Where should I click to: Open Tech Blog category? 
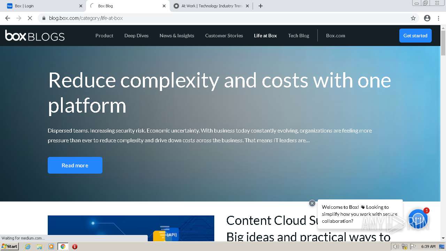[x=299, y=36]
